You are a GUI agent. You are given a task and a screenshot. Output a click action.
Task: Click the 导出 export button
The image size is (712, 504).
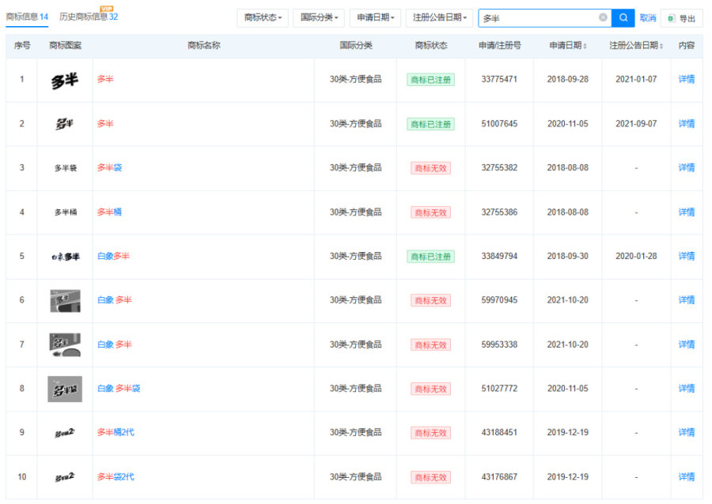pyautogui.click(x=681, y=18)
